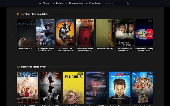Click the Dernières Séries à voir heading

pyautogui.click(x=33, y=67)
